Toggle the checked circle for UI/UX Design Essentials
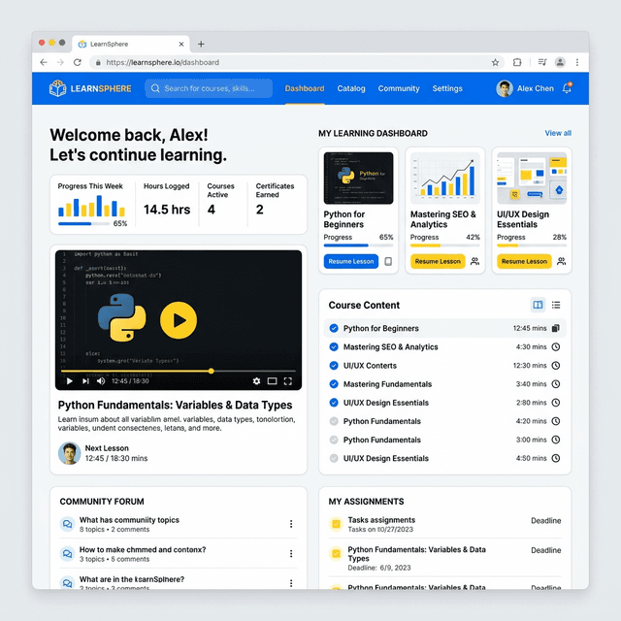Image resolution: width=621 pixels, height=621 pixels. (334, 403)
